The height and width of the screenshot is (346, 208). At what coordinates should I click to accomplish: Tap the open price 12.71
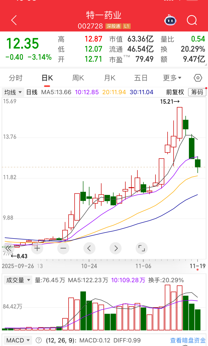93,59
